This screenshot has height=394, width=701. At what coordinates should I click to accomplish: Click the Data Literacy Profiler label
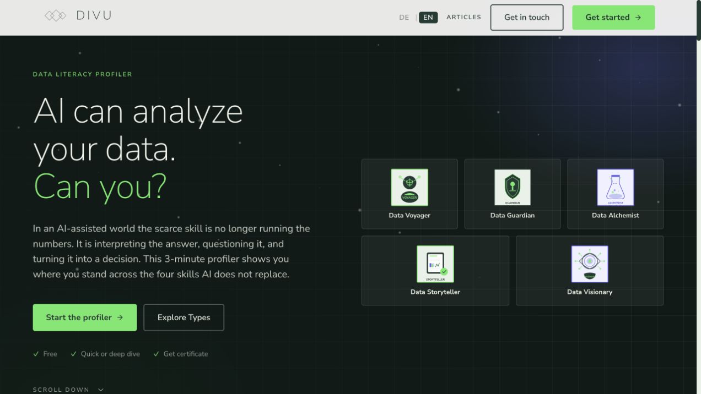(x=83, y=74)
